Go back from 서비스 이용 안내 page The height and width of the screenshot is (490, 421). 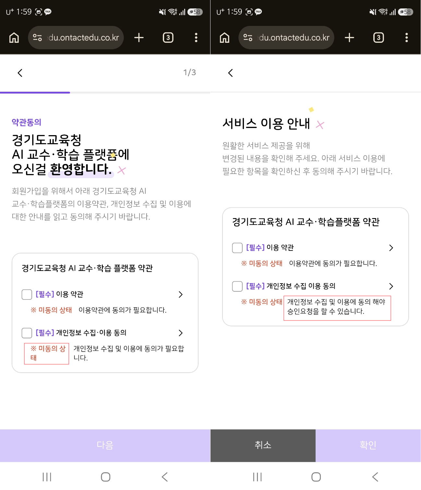tap(231, 73)
